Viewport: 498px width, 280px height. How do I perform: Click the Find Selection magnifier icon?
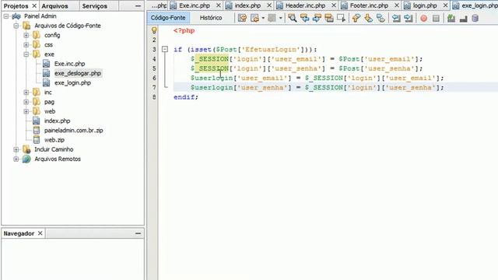(x=293, y=18)
